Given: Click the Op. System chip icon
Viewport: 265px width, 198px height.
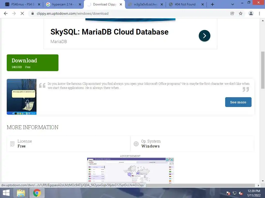Looking at the screenshot, I should coord(136,144).
